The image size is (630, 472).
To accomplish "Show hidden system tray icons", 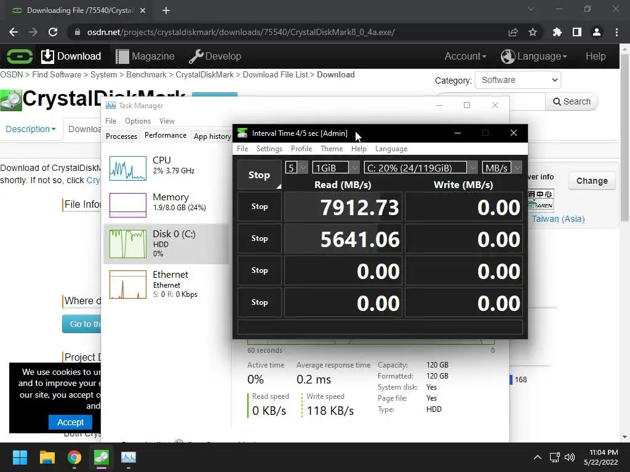I will pyautogui.click(x=537, y=457).
